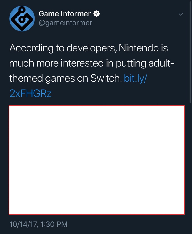
Task: Select the Game Informer display name
Action: coord(65,14)
